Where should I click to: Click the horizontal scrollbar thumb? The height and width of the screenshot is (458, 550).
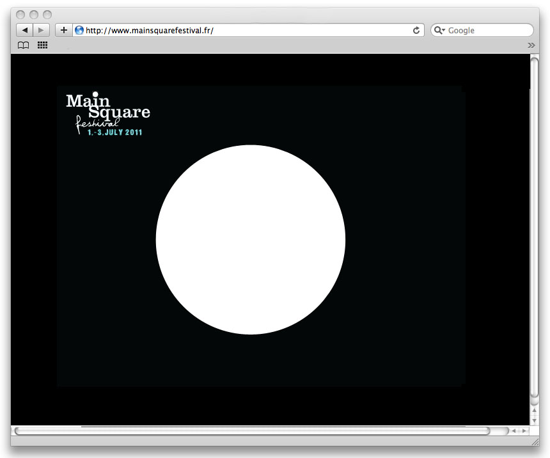coord(252,430)
